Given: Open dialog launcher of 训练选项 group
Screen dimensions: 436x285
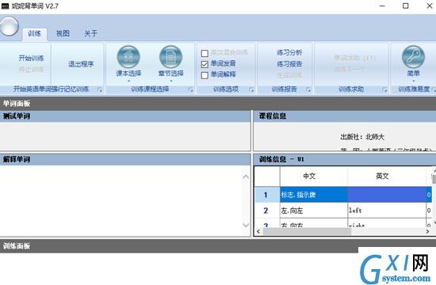Looking at the screenshot, I should [x=251, y=89].
